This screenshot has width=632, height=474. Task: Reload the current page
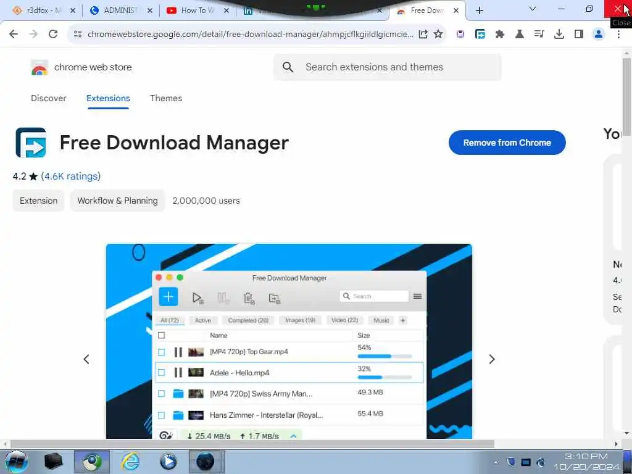pyautogui.click(x=53, y=35)
